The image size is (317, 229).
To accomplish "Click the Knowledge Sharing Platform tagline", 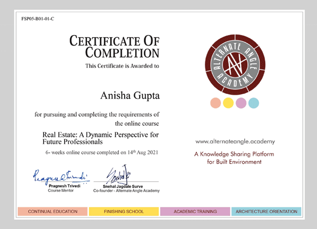I will click(234, 158).
